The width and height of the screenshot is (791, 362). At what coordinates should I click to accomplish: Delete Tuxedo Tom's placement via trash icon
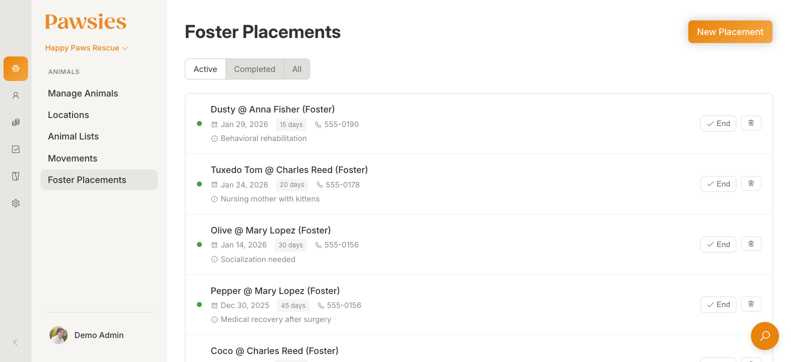[x=751, y=183]
